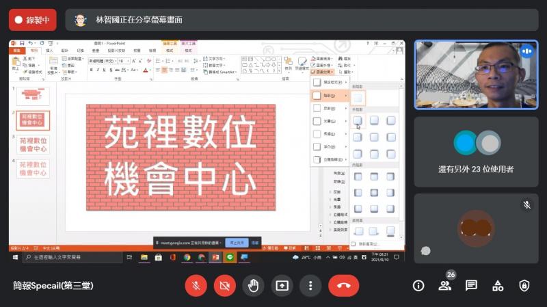This screenshot has height=307, width=547.
Task: Click the red font color A
Action: 146,70
